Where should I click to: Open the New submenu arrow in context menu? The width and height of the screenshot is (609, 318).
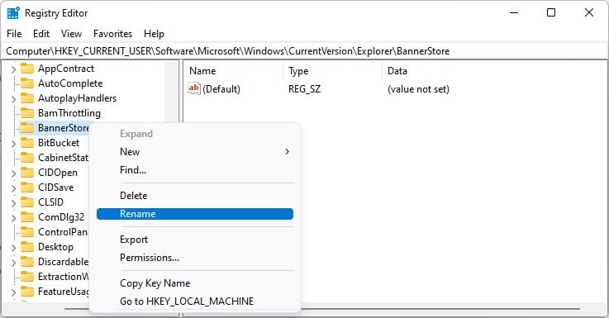point(287,151)
